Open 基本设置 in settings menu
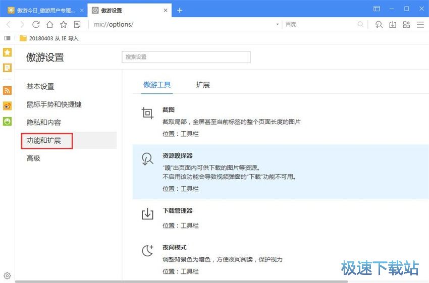Viewport: 429px width, 283px height. [x=40, y=86]
